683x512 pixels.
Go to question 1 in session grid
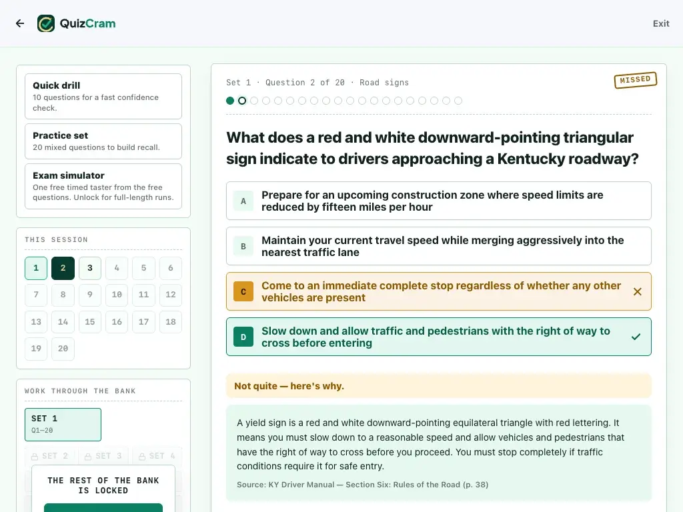coord(36,268)
